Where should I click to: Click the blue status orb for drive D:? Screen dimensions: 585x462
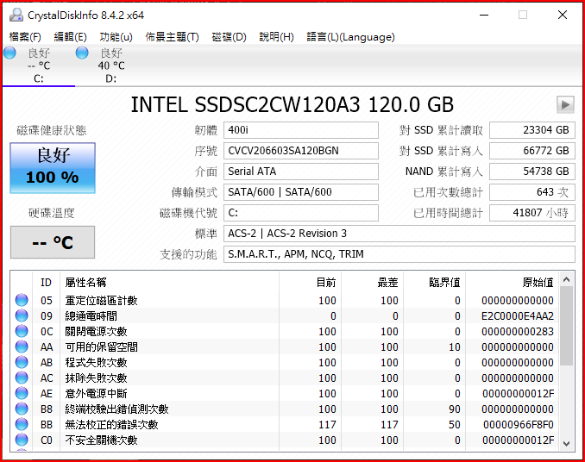[x=82, y=53]
